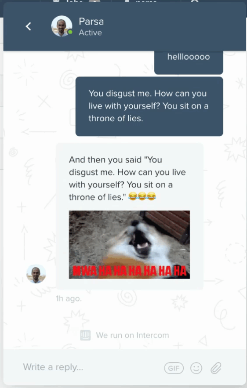
Task: Open the 'We run on Intercom' link
Action: tap(132, 335)
